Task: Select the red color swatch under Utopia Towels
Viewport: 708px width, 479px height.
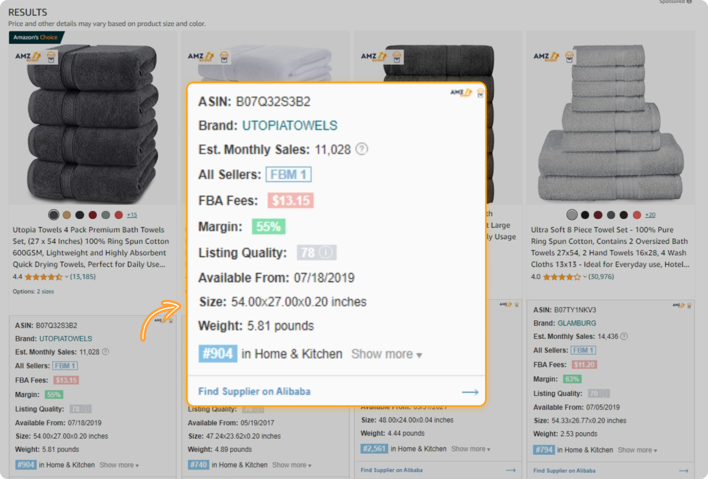Action: [x=119, y=215]
